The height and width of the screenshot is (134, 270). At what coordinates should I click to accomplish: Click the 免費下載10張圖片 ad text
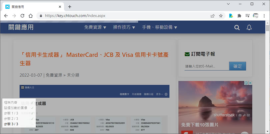tap(200, 125)
